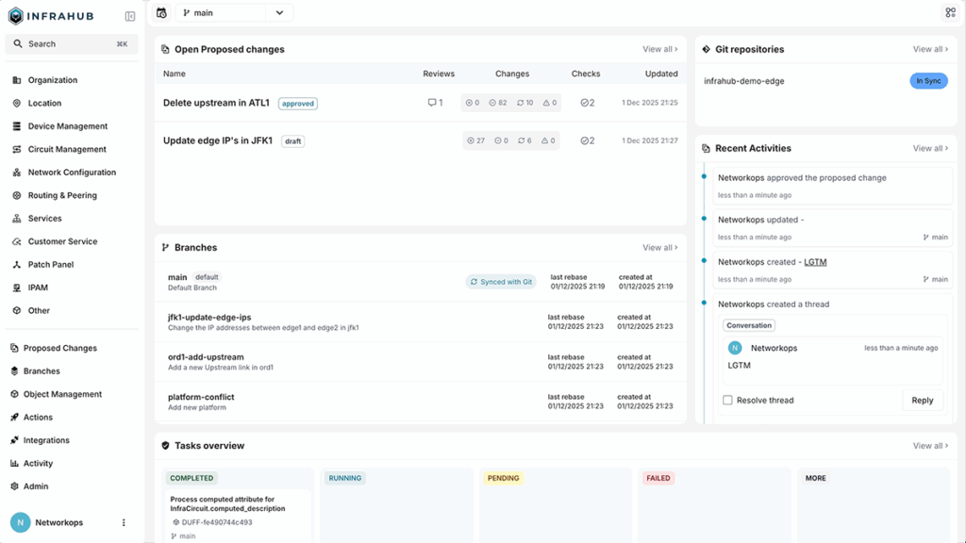This screenshot has height=543, width=966.
Task: Open the main branch selector dropdown
Action: tap(235, 13)
